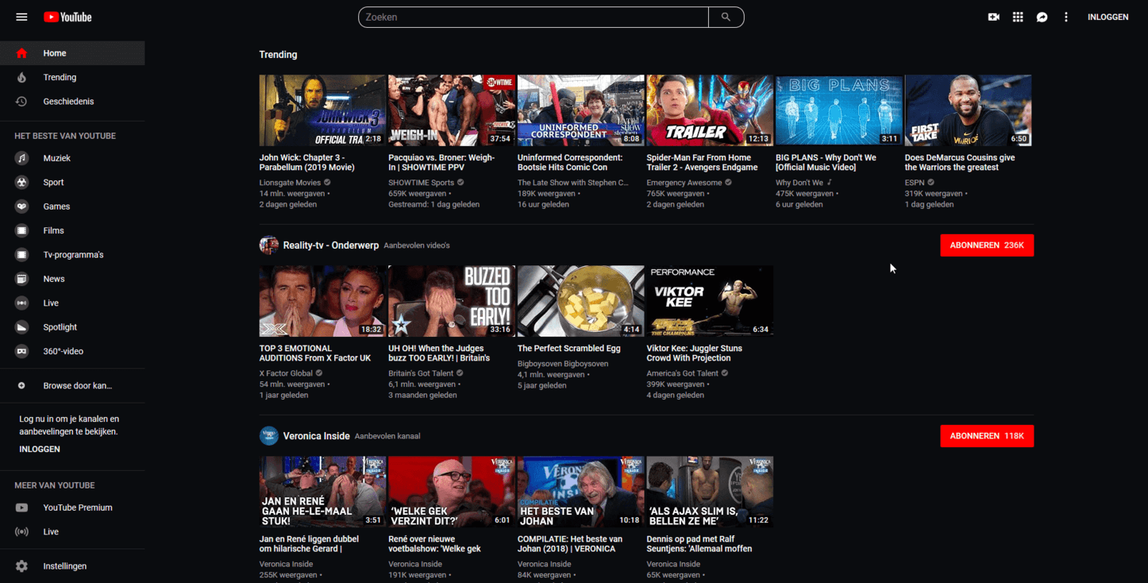
Task: Click SHOWTIME Sports channel name
Action: click(x=421, y=183)
